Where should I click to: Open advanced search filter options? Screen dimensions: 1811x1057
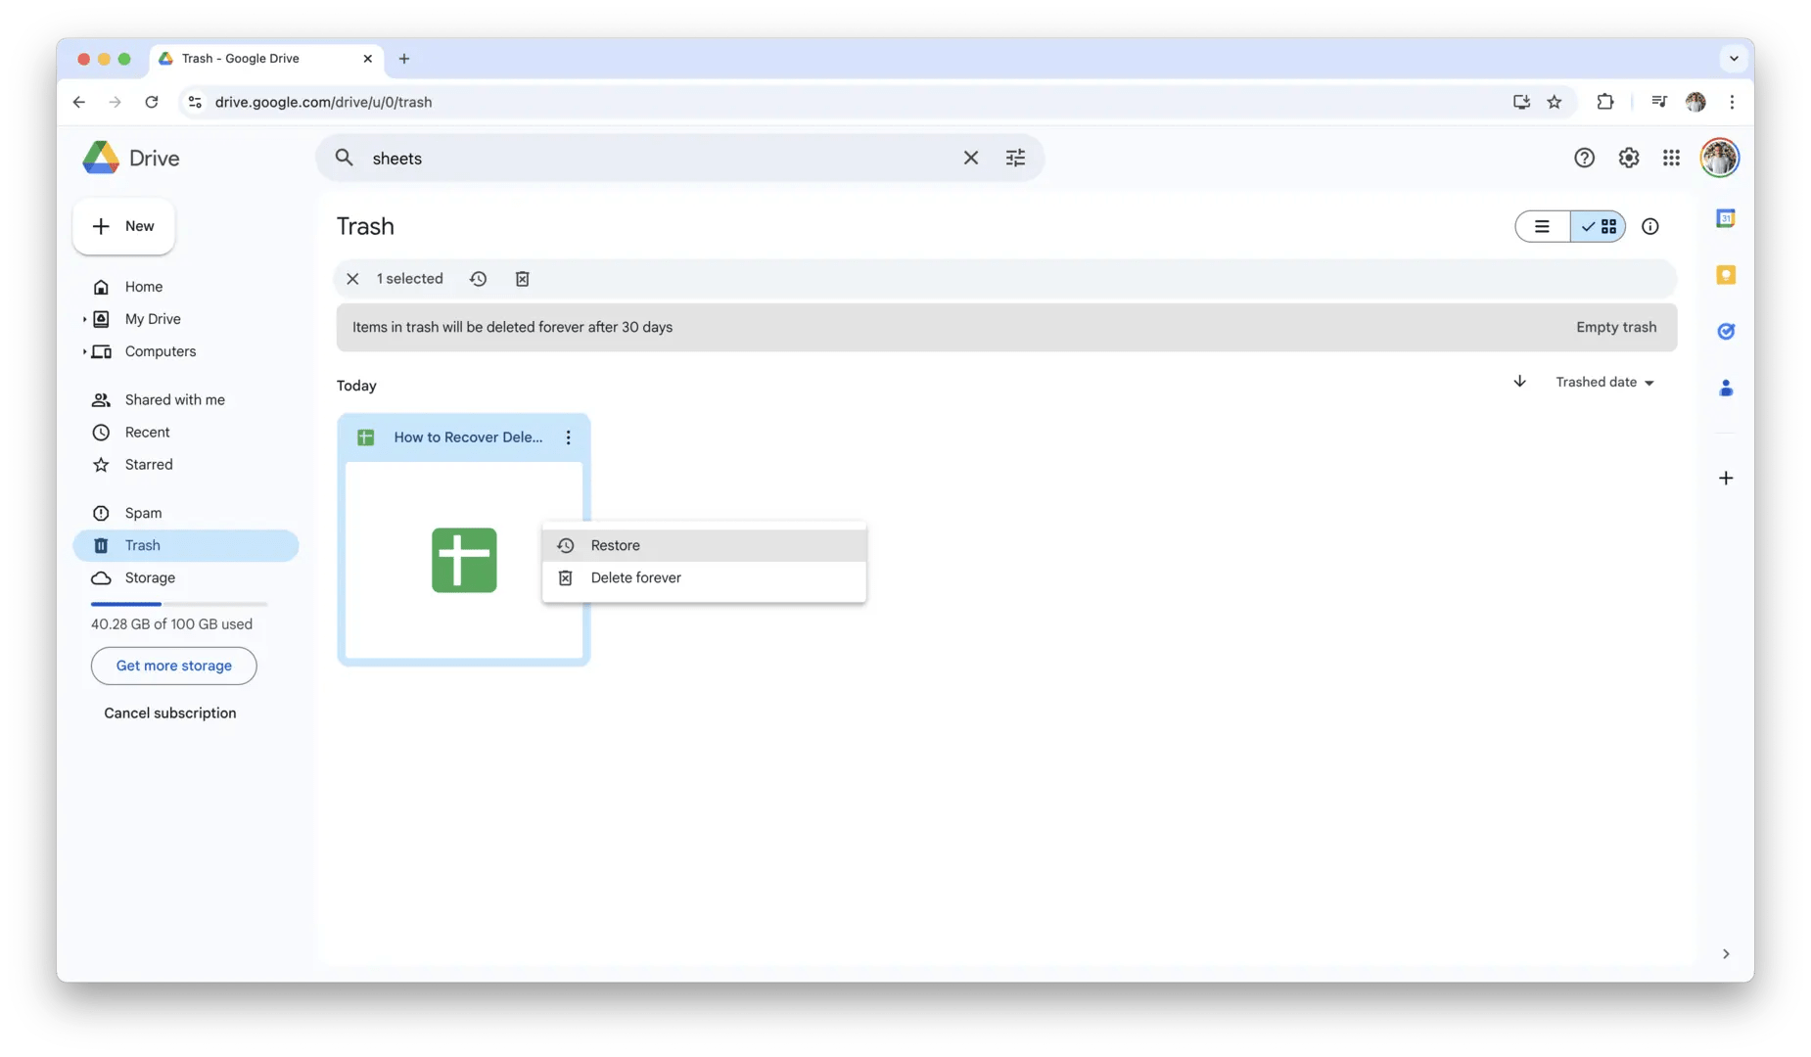click(x=1015, y=158)
